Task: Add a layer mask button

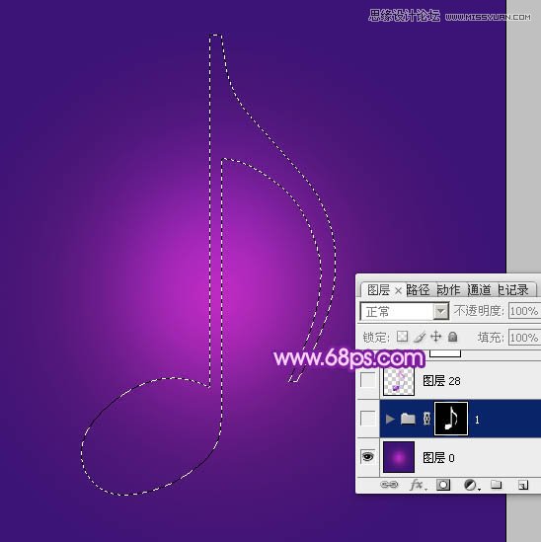Action: tap(443, 485)
